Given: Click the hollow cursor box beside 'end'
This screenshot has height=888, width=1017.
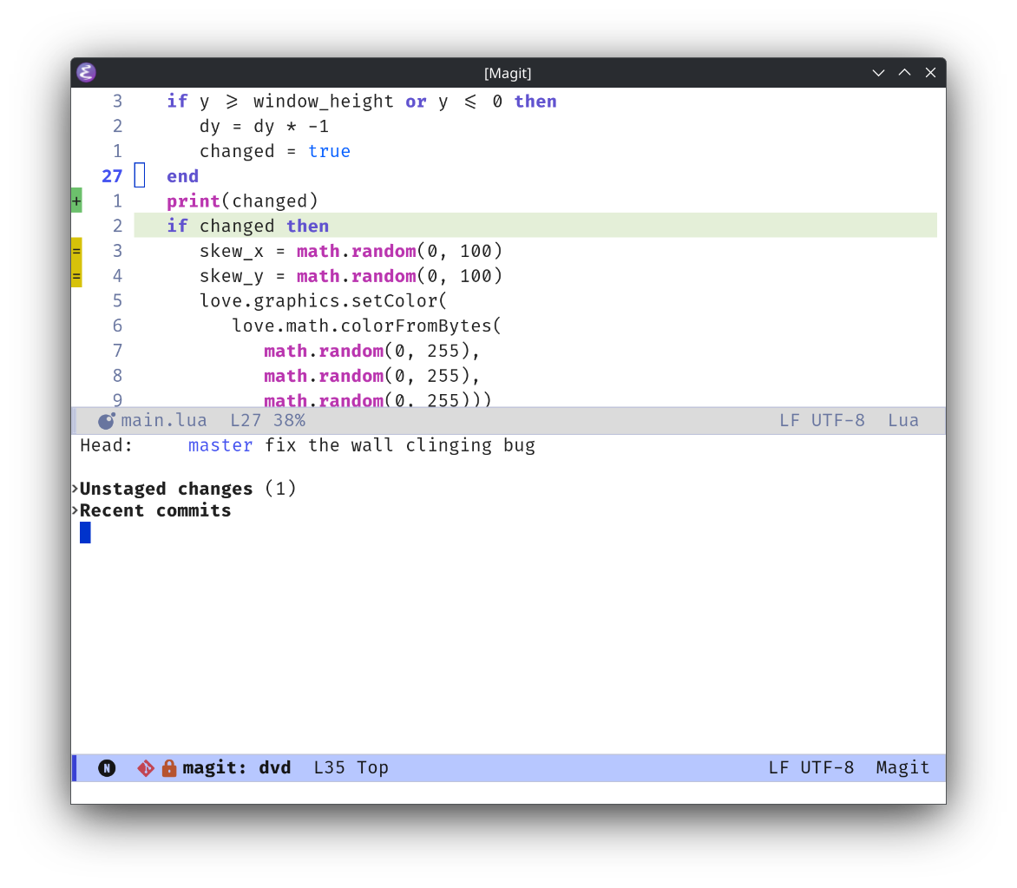Looking at the screenshot, I should 140,176.
